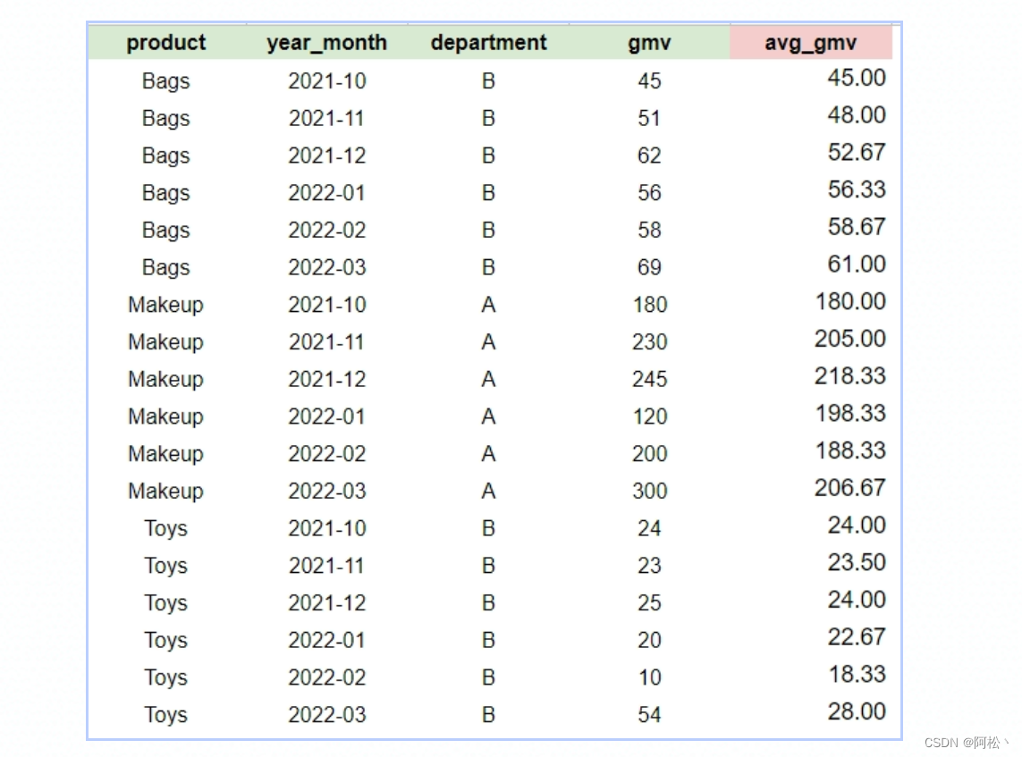Select the avg_gmv value 206.67

(x=849, y=488)
